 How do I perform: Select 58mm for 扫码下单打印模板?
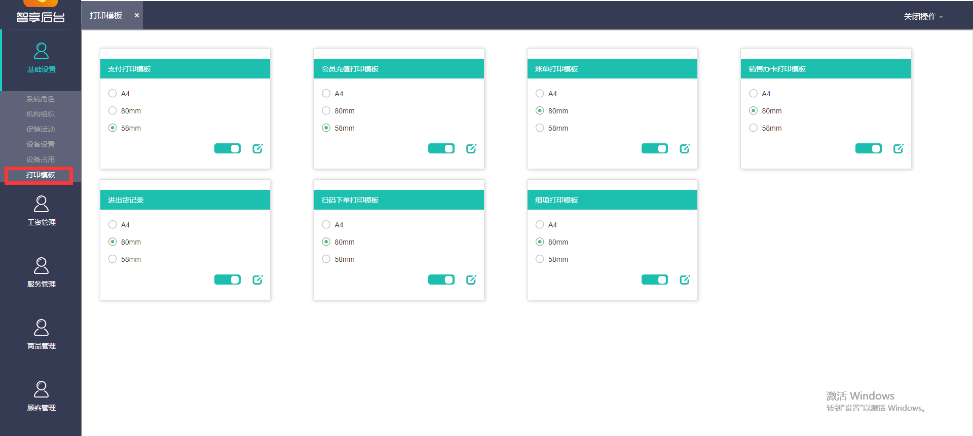click(x=326, y=259)
